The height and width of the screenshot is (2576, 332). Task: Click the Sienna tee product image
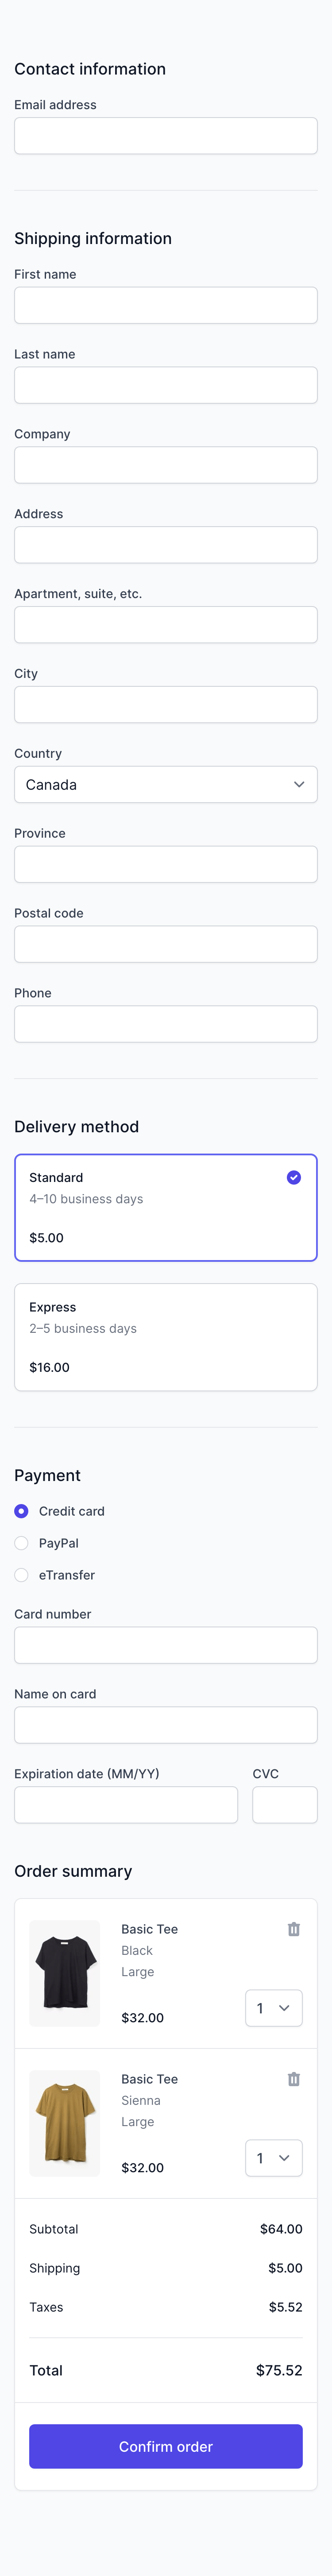pos(65,2122)
